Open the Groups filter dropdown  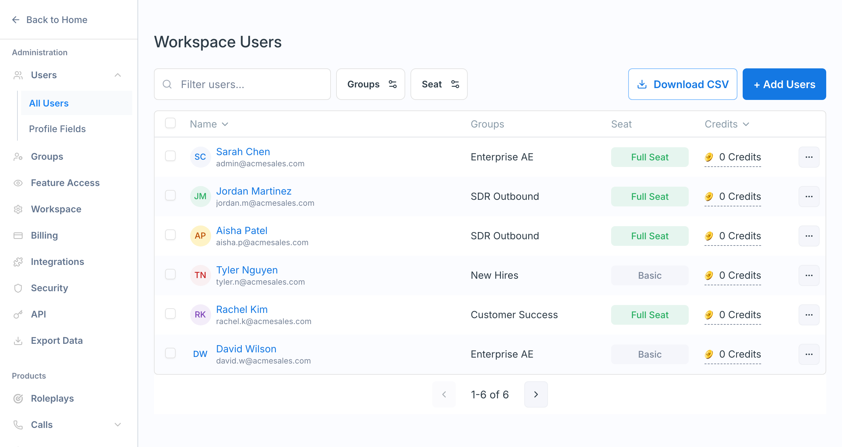pos(371,84)
